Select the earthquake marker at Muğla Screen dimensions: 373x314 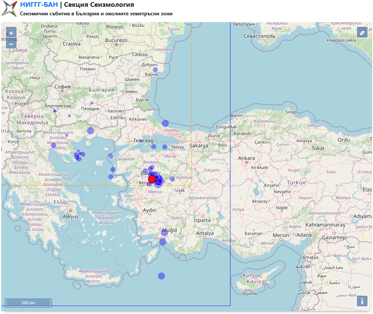tap(164, 232)
